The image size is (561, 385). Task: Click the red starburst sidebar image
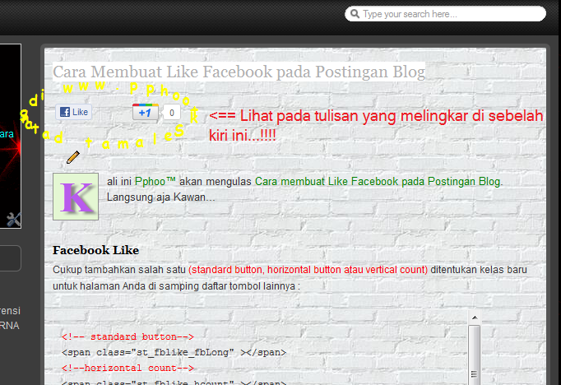[11, 136]
